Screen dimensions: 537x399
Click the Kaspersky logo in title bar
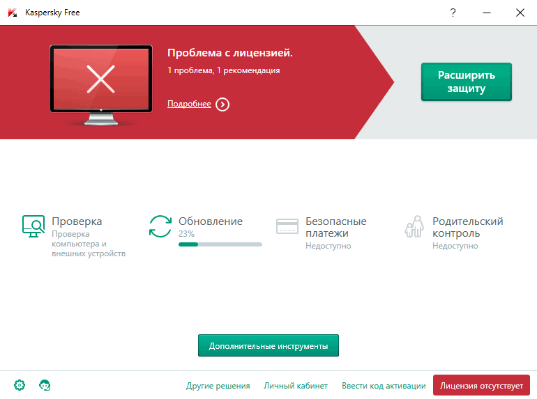pos(13,13)
